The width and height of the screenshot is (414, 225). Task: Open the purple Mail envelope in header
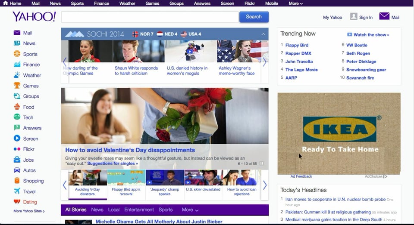(x=384, y=16)
